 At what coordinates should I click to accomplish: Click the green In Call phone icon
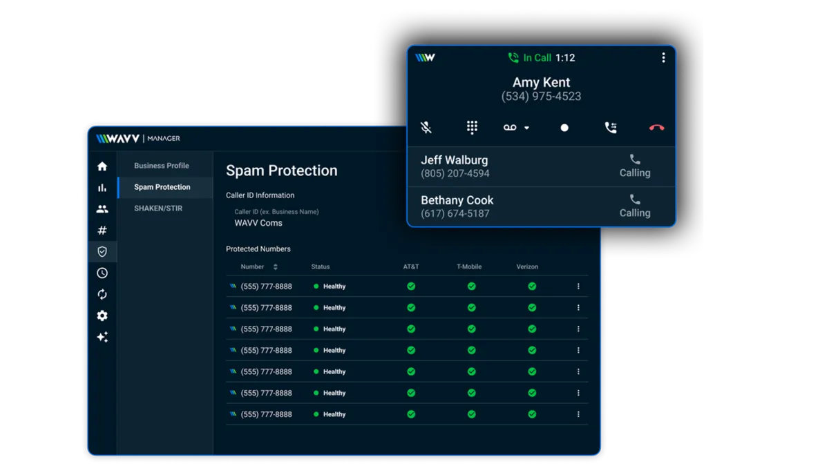pyautogui.click(x=513, y=58)
